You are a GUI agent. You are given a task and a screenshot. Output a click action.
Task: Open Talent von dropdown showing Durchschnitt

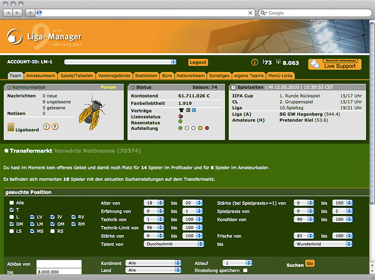tap(174, 244)
